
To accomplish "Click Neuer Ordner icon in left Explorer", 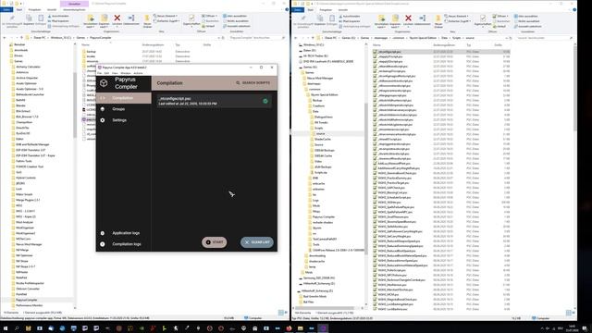I will point(147,18).
